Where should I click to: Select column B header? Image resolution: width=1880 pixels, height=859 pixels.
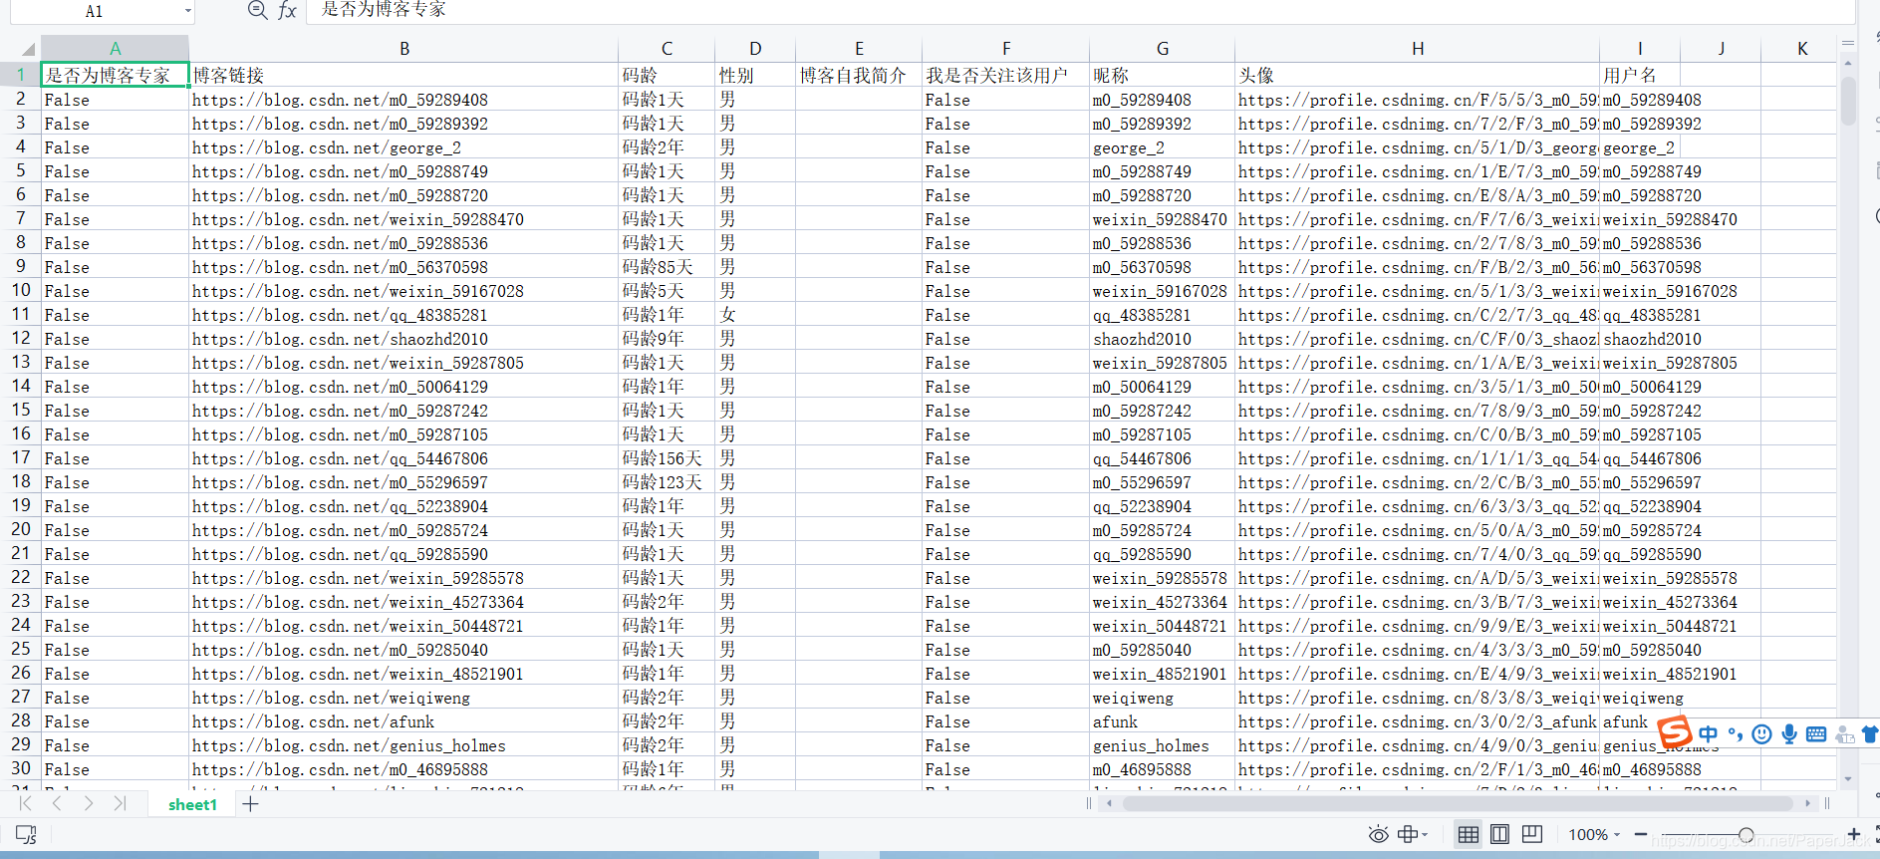pos(403,48)
